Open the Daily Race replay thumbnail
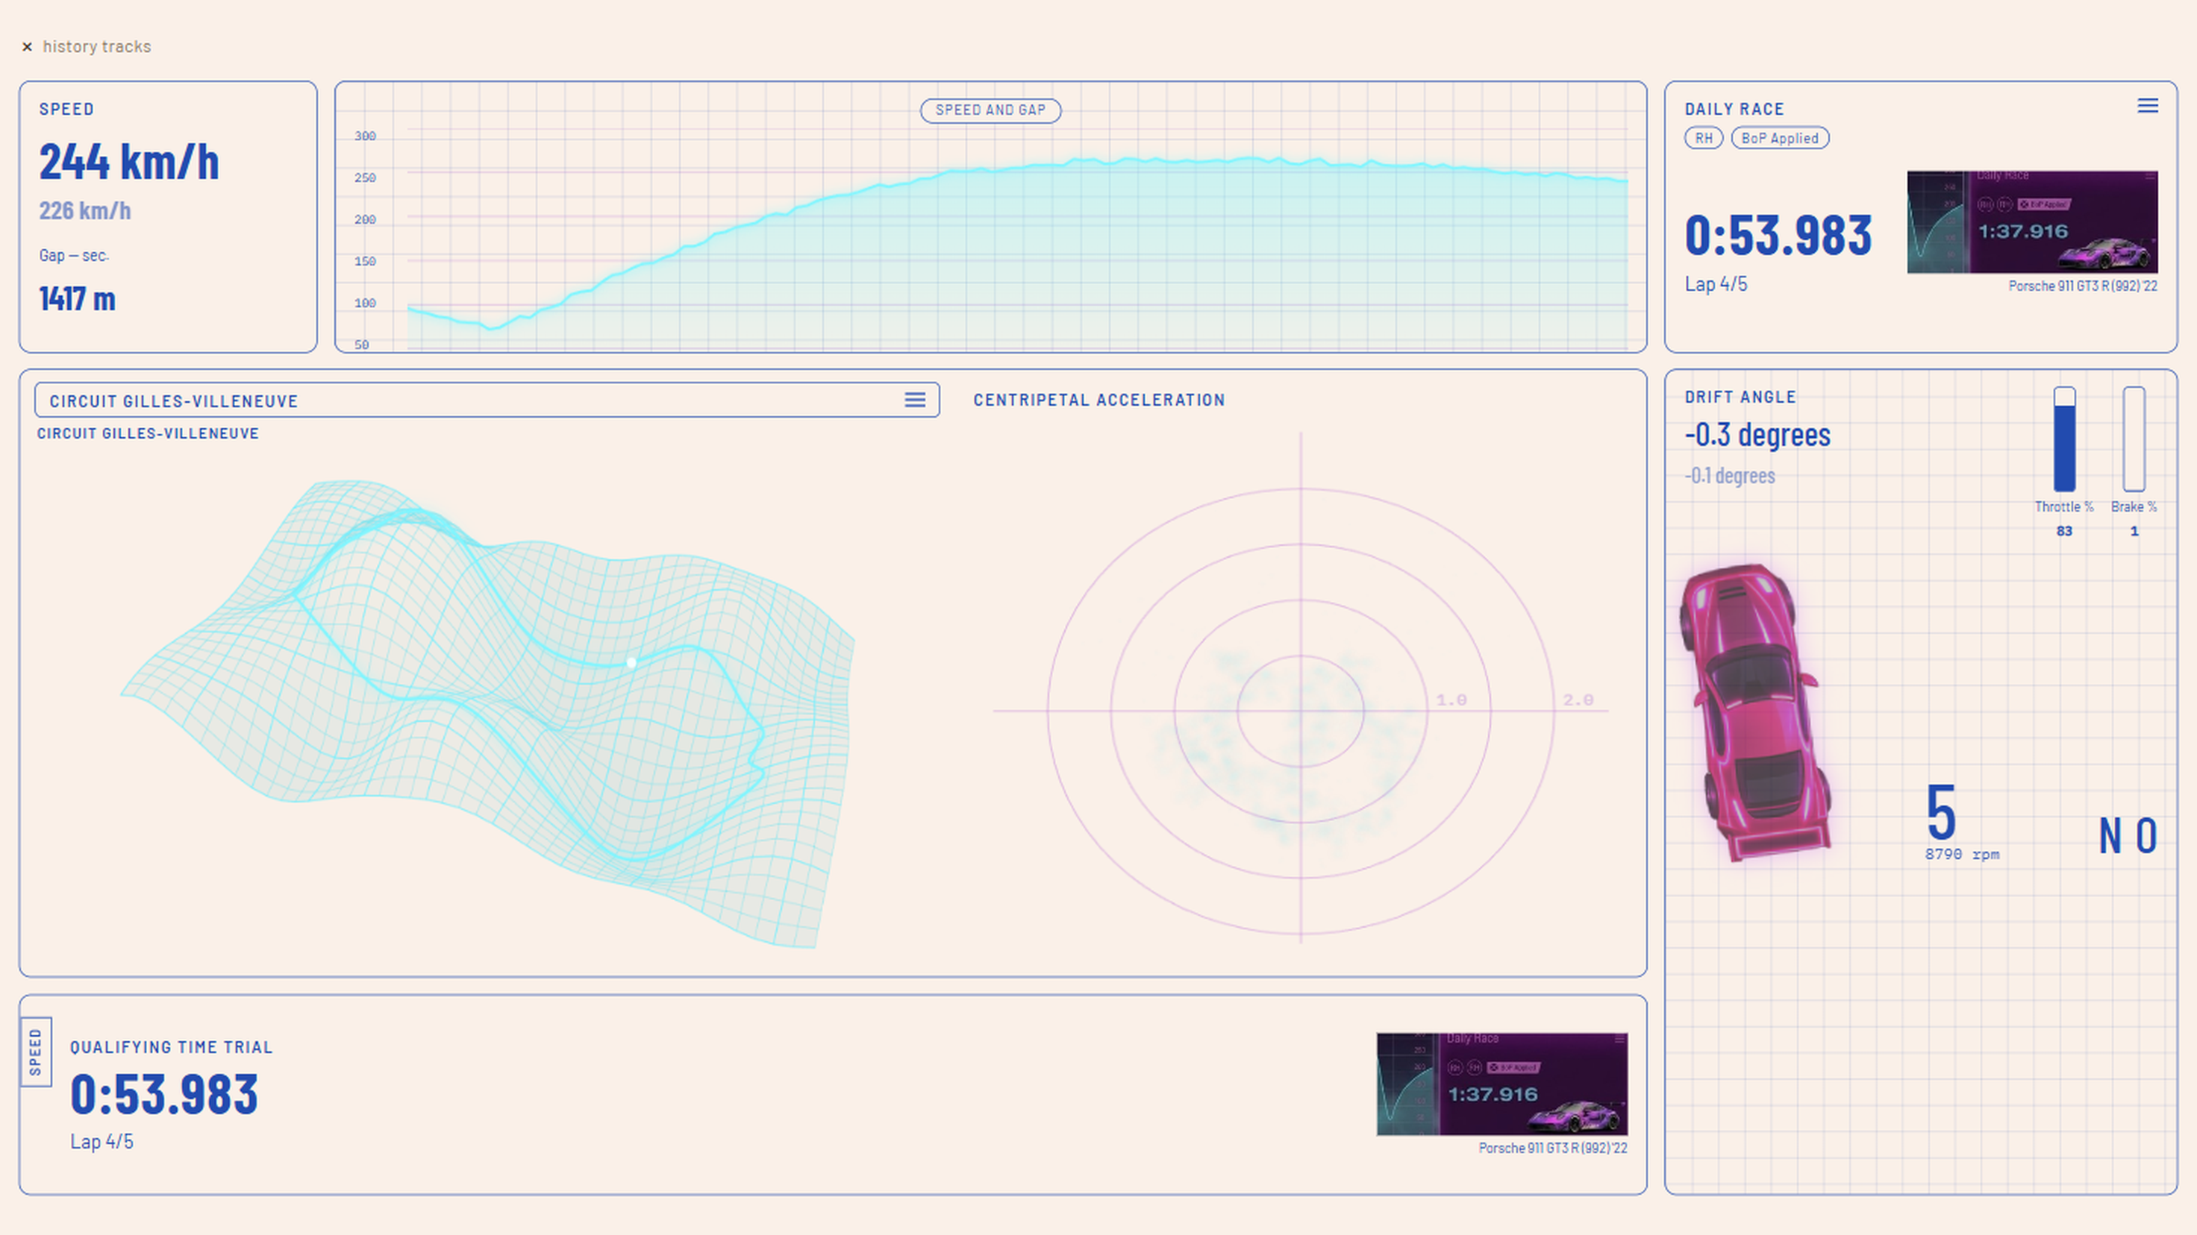Screen dimensions: 2197x1235 click(x=2032, y=221)
